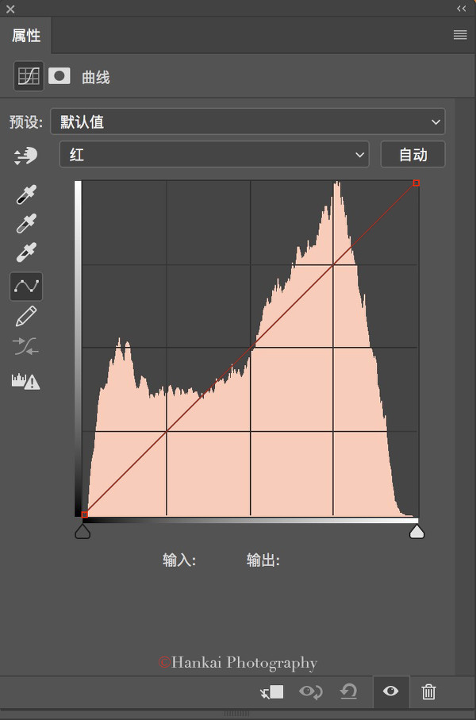Pick the black point eyedropper
The height and width of the screenshot is (720, 476).
point(26,194)
